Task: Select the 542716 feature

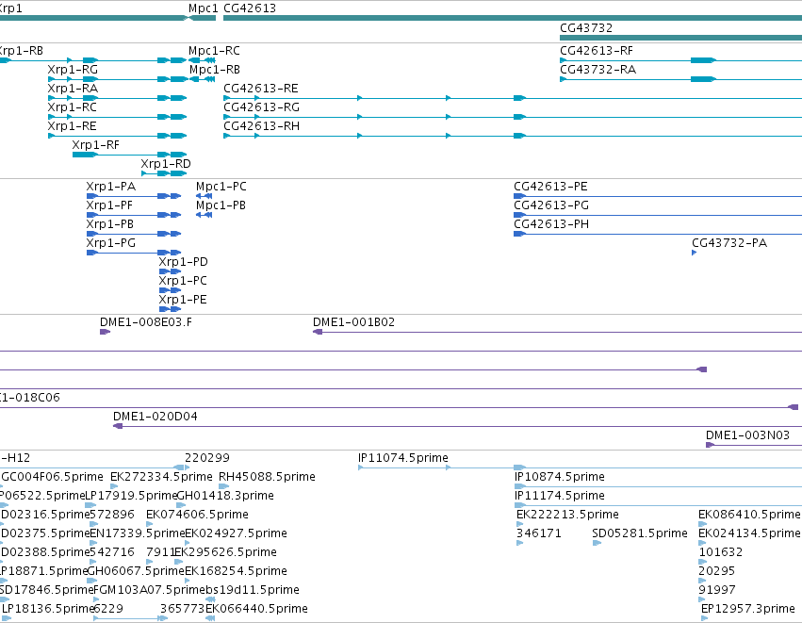Action: click(x=112, y=552)
